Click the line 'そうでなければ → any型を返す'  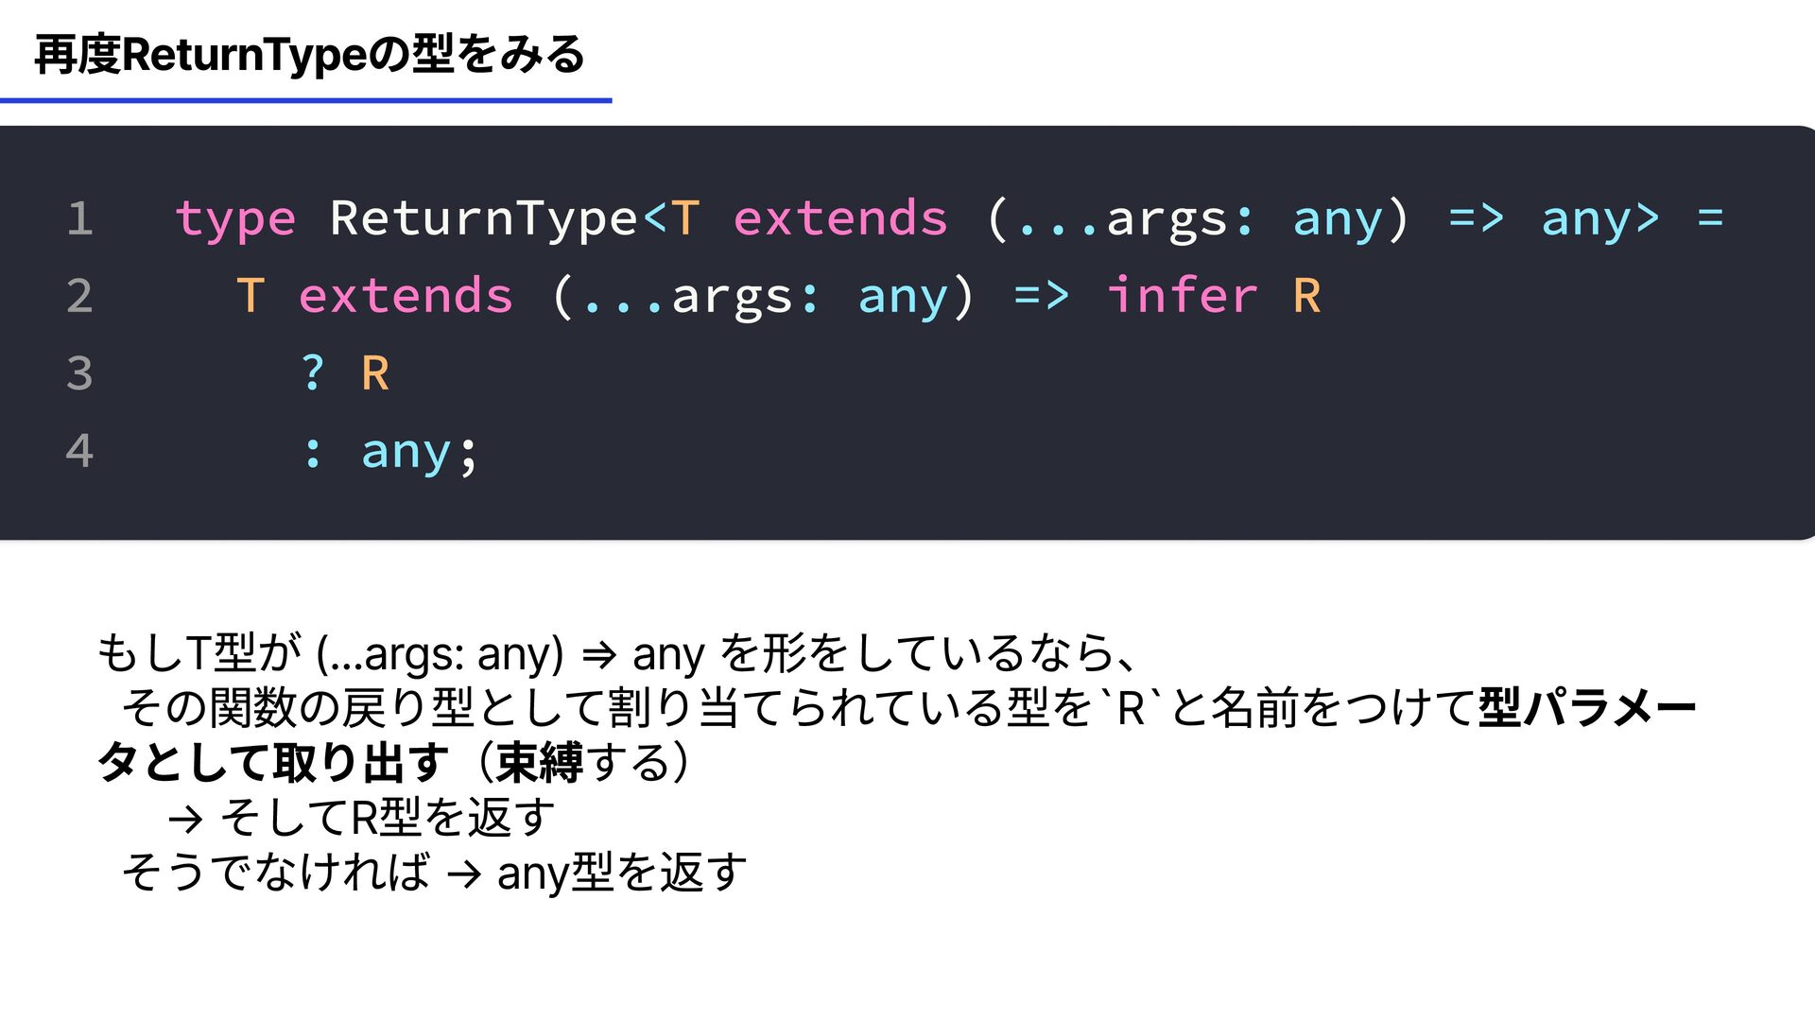tap(434, 872)
